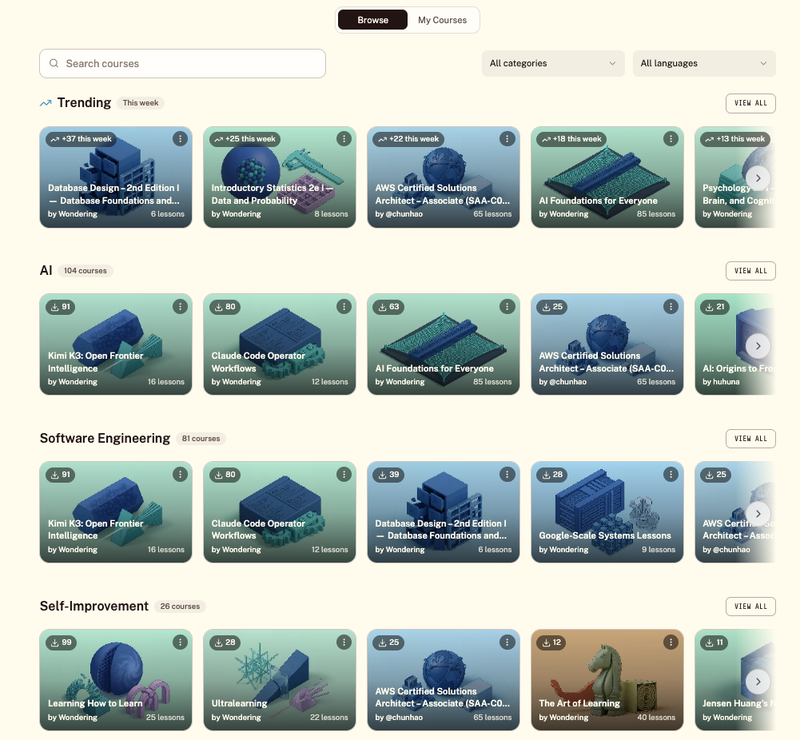Screen dimensions: 800x740
Task: Open the All categories dropdown
Action: pos(553,63)
